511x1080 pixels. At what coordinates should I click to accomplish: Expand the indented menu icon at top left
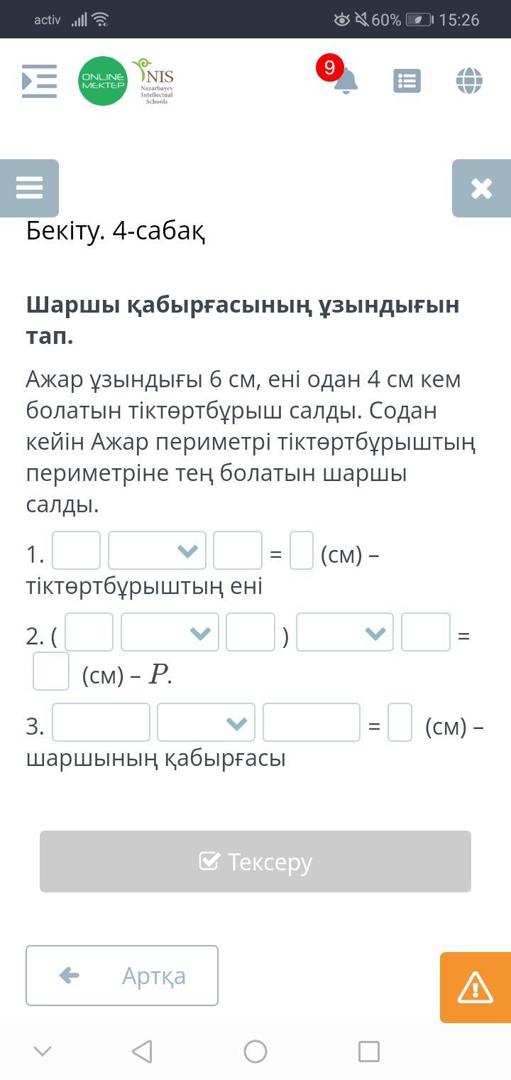[x=40, y=81]
